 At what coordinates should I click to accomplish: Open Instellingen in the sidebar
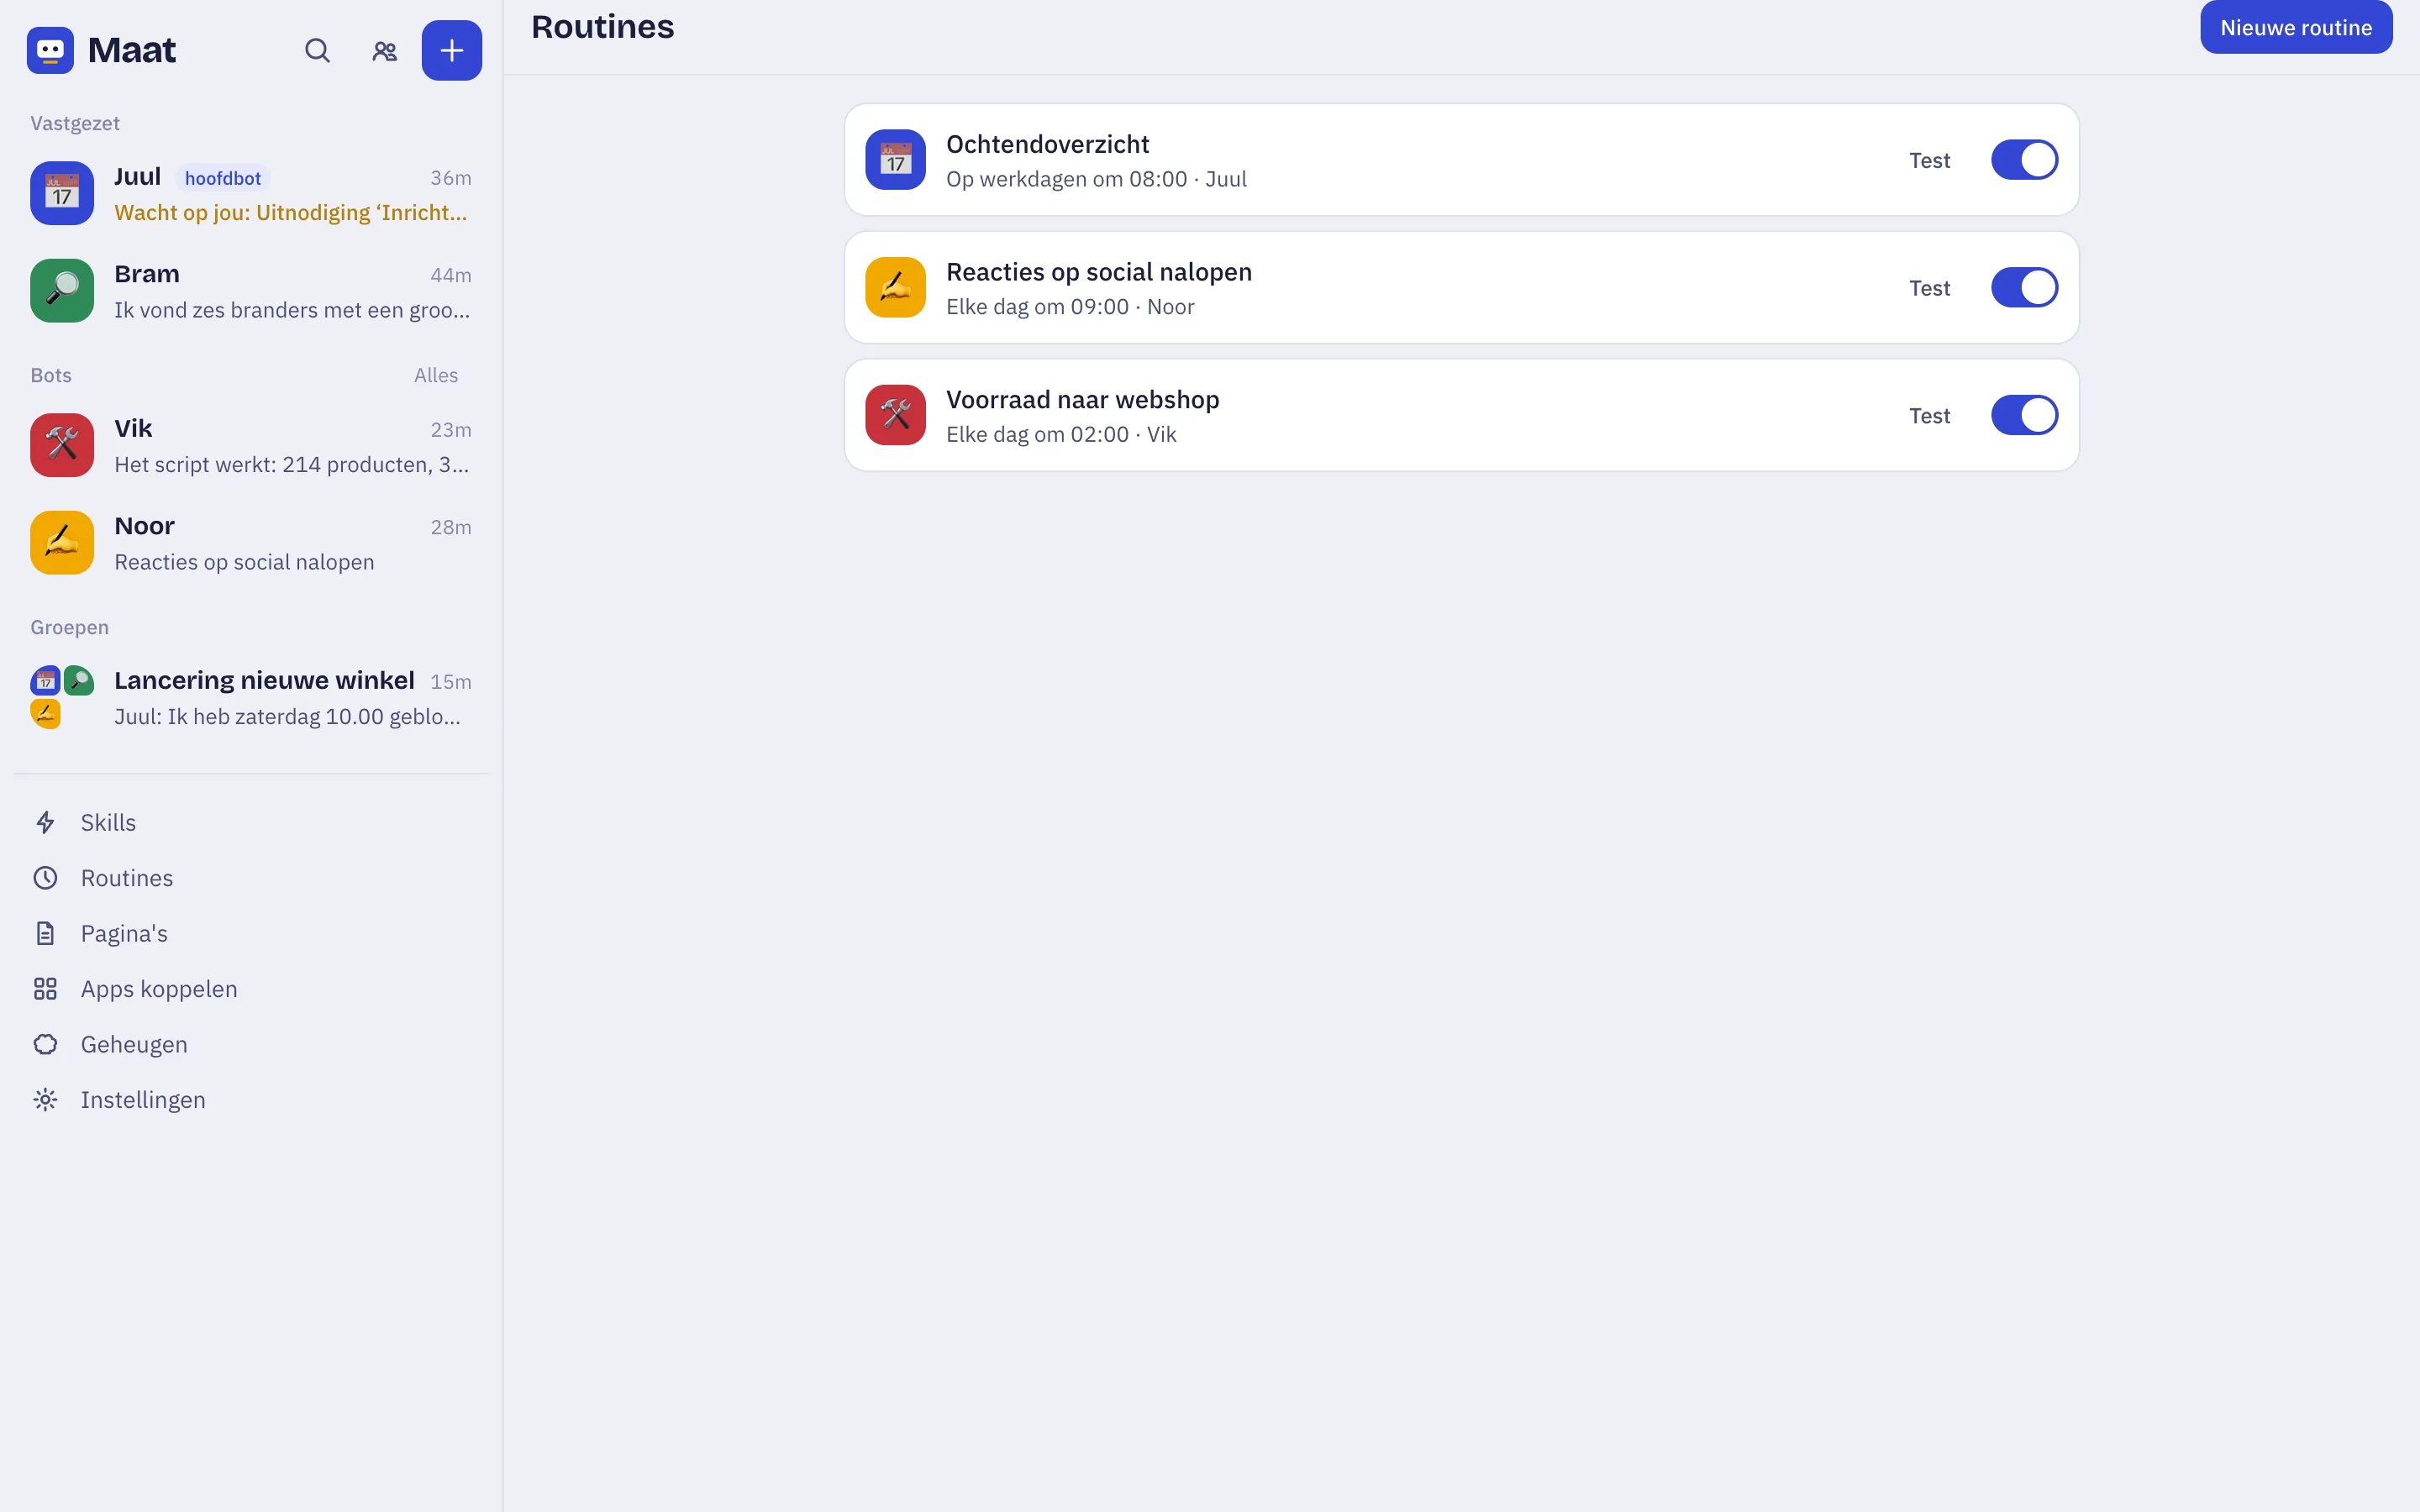click(x=250, y=1100)
